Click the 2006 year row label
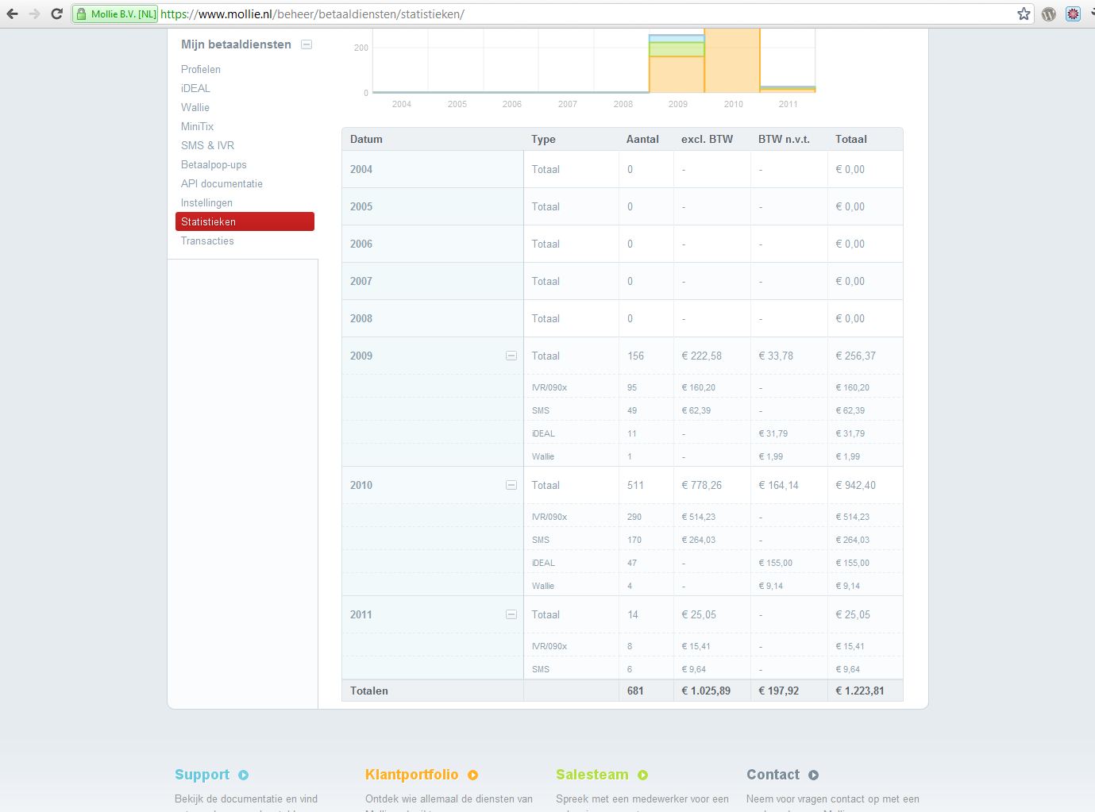Screen dimensions: 1095x812 (361, 244)
